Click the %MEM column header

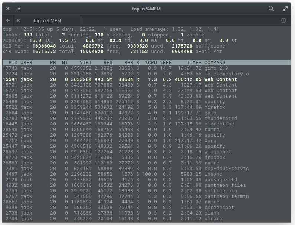click(x=165, y=63)
